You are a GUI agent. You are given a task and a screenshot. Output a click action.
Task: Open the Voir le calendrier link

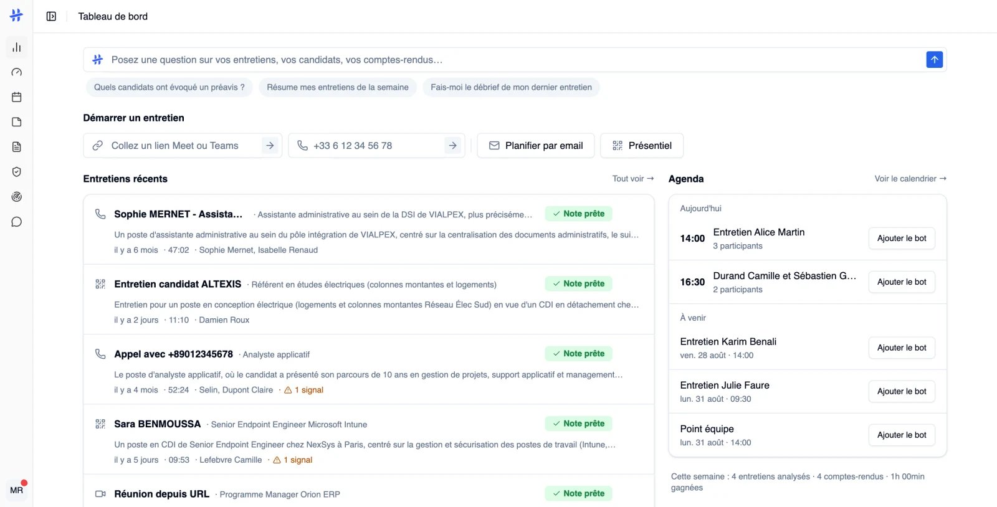(910, 179)
